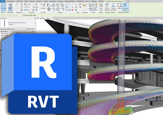The image size is (163, 115).
Task: Click the Cut geometry tool
Action: coord(27,7)
